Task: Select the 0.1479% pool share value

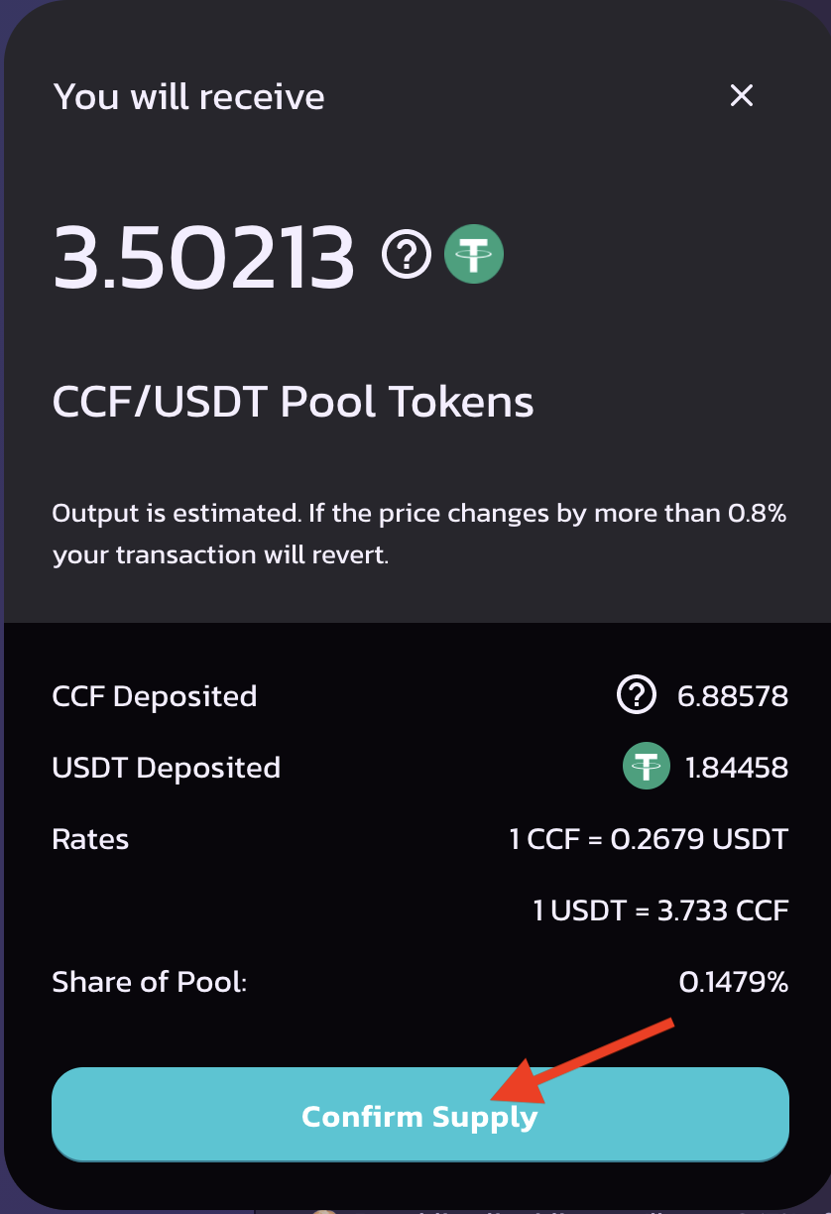Action: pyautogui.click(x=734, y=982)
